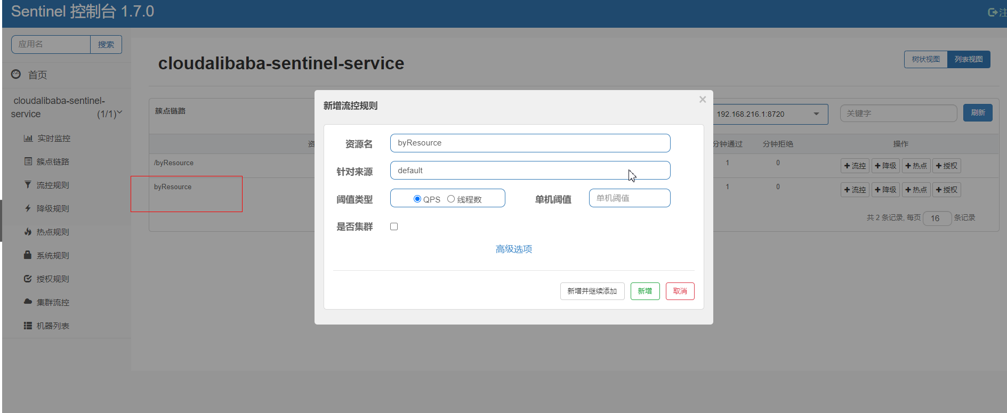Expand the cloudalibaba-sentinel-service app chevron
This screenshot has height=413, width=1007.
point(119,112)
